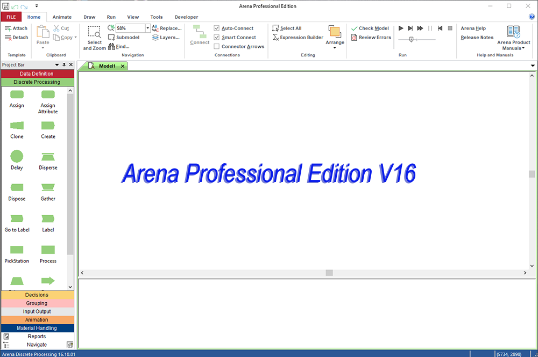Enable the Smart Connect checkbox
The width and height of the screenshot is (538, 357).
pos(217,37)
